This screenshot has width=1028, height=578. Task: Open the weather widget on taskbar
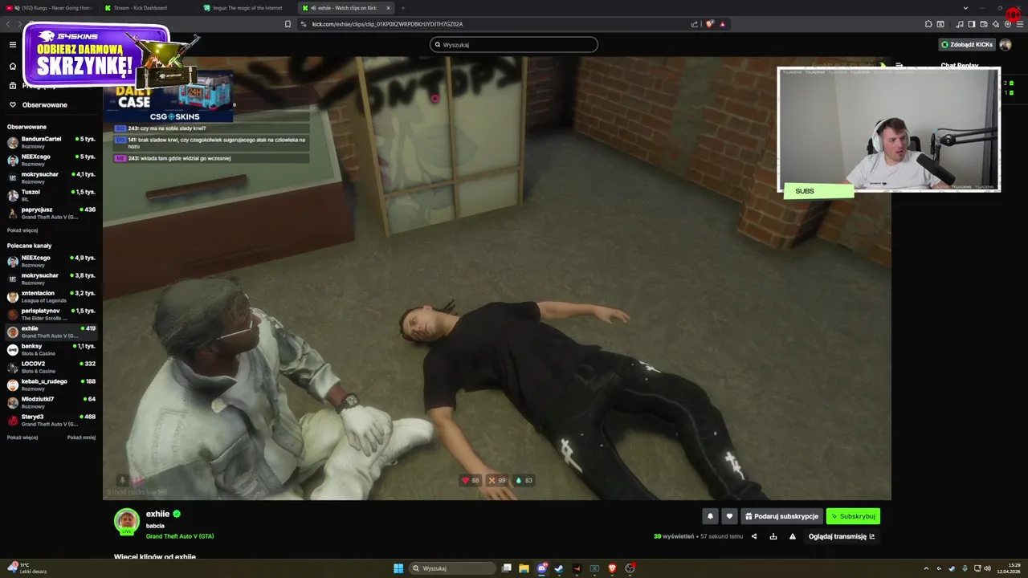tap(27, 568)
